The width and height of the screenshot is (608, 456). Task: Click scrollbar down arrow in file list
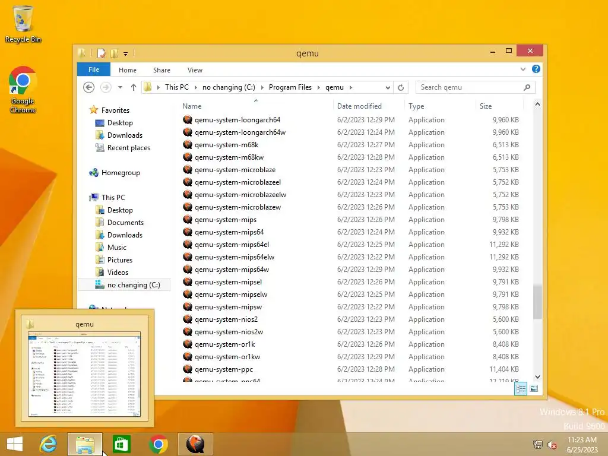537,377
